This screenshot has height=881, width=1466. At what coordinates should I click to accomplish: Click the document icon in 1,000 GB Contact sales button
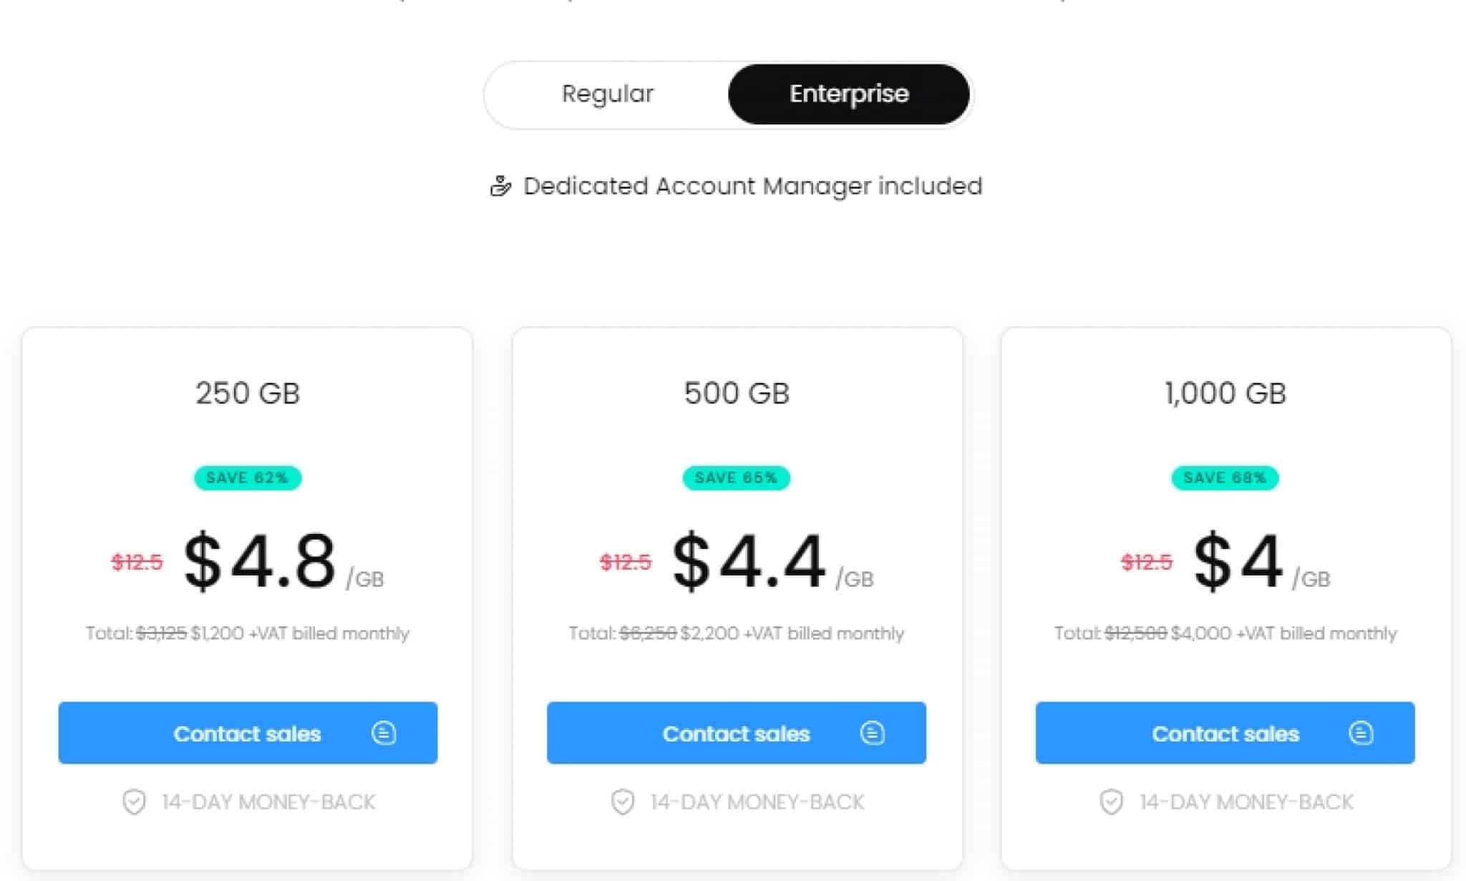tap(1361, 733)
